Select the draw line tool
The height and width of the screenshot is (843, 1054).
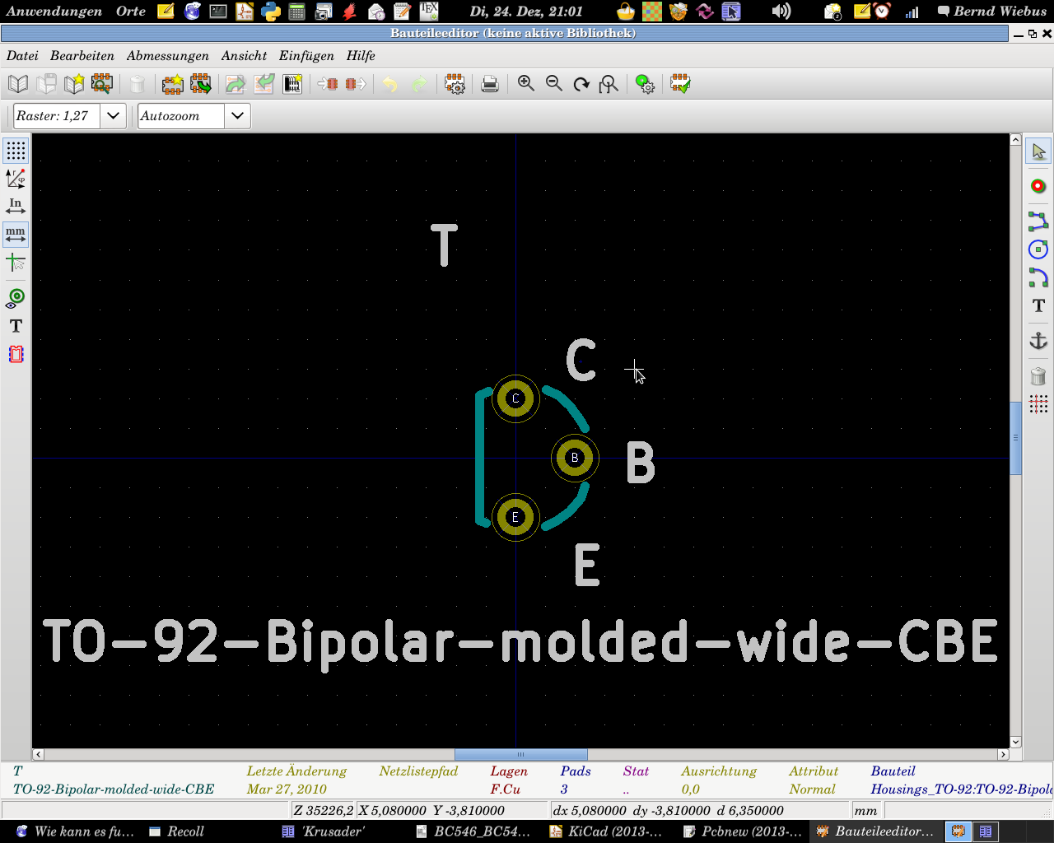(1038, 221)
